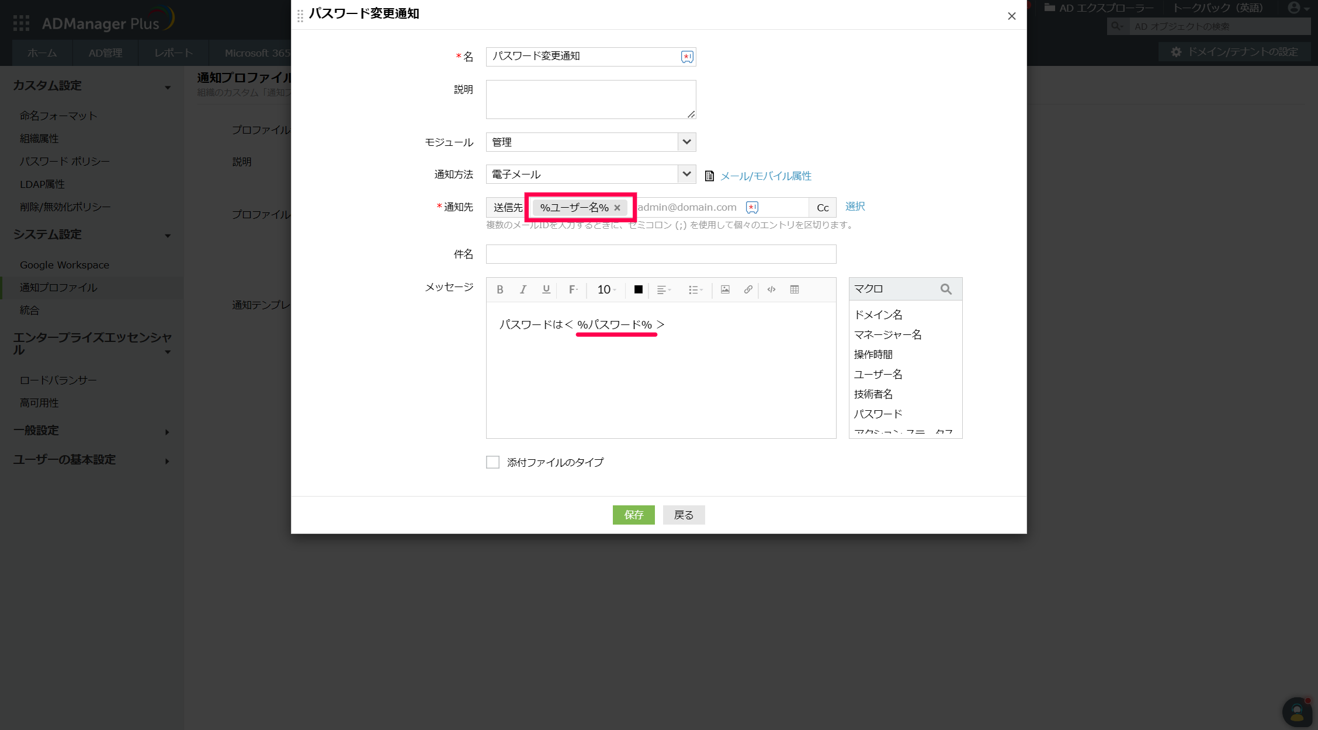This screenshot has height=730, width=1318.
Task: Click the 件名 subject input field
Action: pyautogui.click(x=661, y=254)
